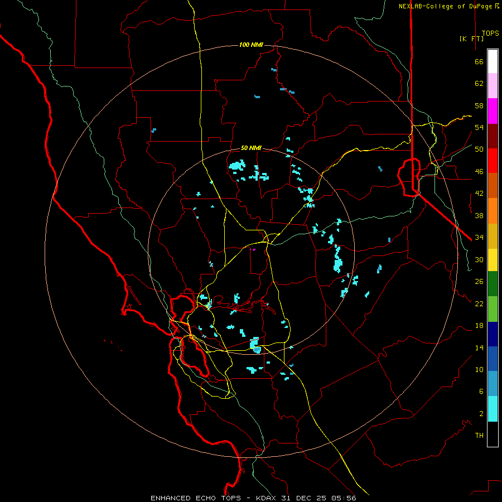502x502 pixels.
Task: Click the medium blue legend swatch
Action: pos(493,359)
